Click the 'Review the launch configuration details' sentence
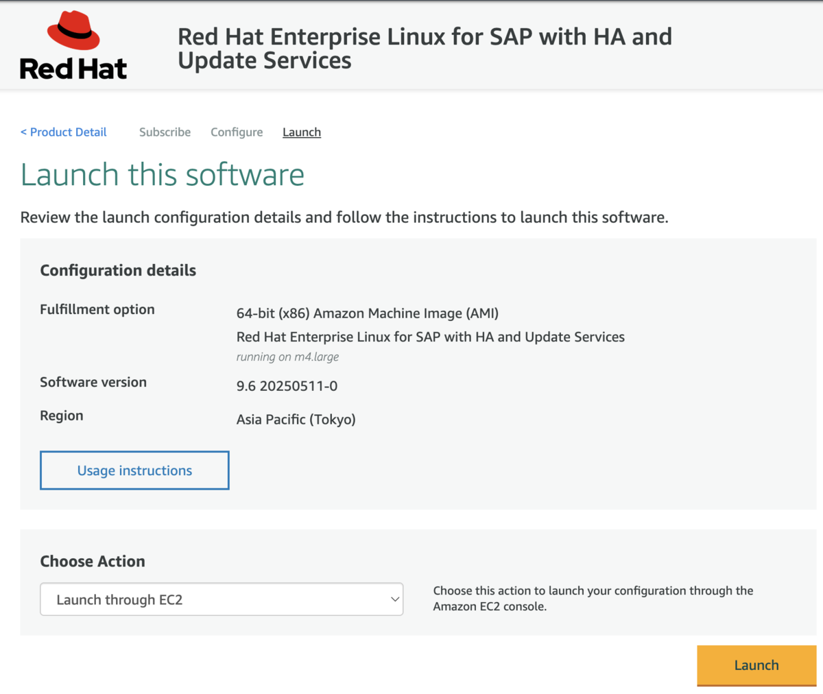 344,218
